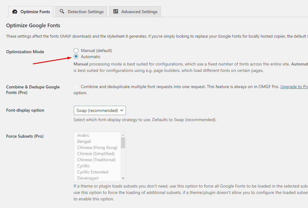Toggle the Combine and deduplicate checkbox

(76, 87)
